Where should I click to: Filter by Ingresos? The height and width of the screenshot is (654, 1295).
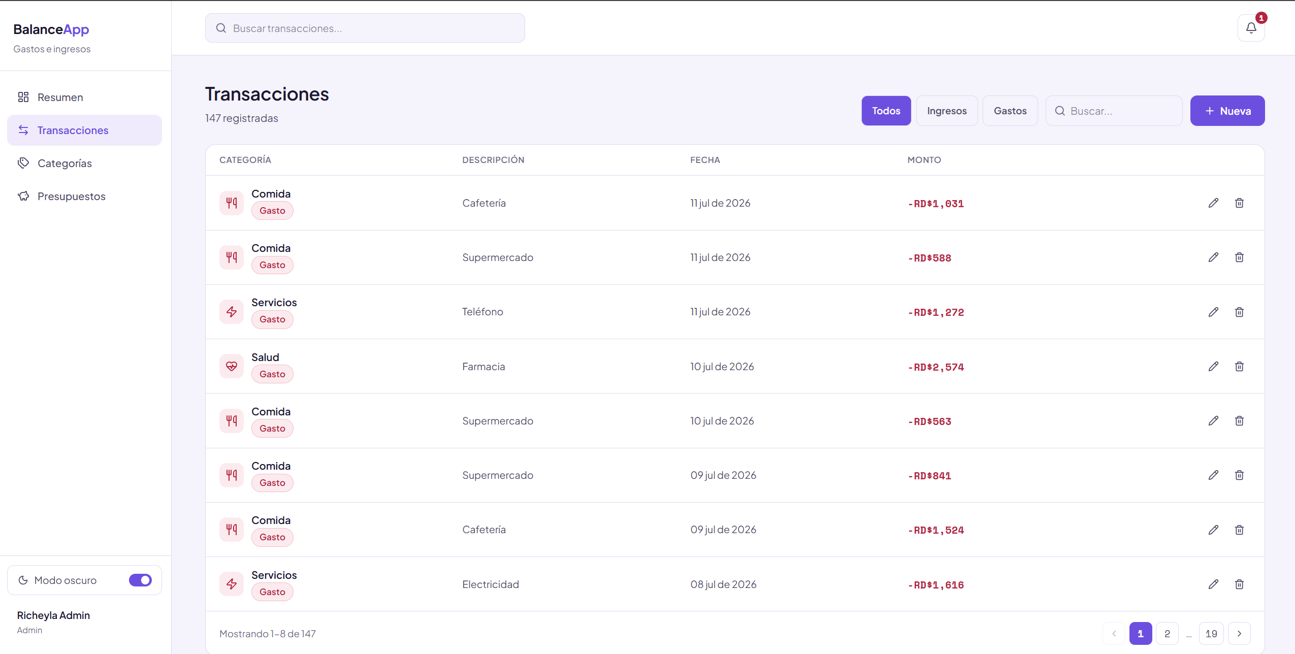pos(947,111)
